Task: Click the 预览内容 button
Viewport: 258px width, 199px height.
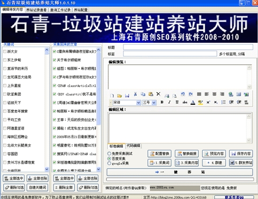Action: (214, 154)
